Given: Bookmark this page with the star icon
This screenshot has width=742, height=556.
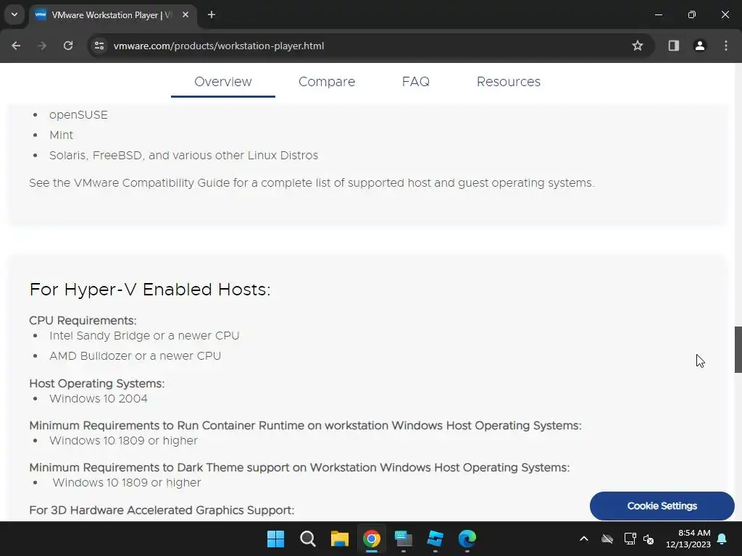Looking at the screenshot, I should [638, 46].
